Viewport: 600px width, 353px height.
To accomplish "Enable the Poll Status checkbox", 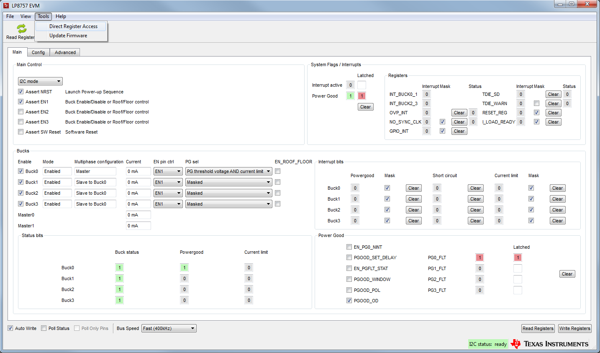I will coord(44,328).
